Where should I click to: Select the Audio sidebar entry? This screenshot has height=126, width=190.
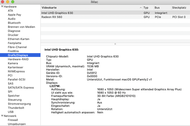12,19
